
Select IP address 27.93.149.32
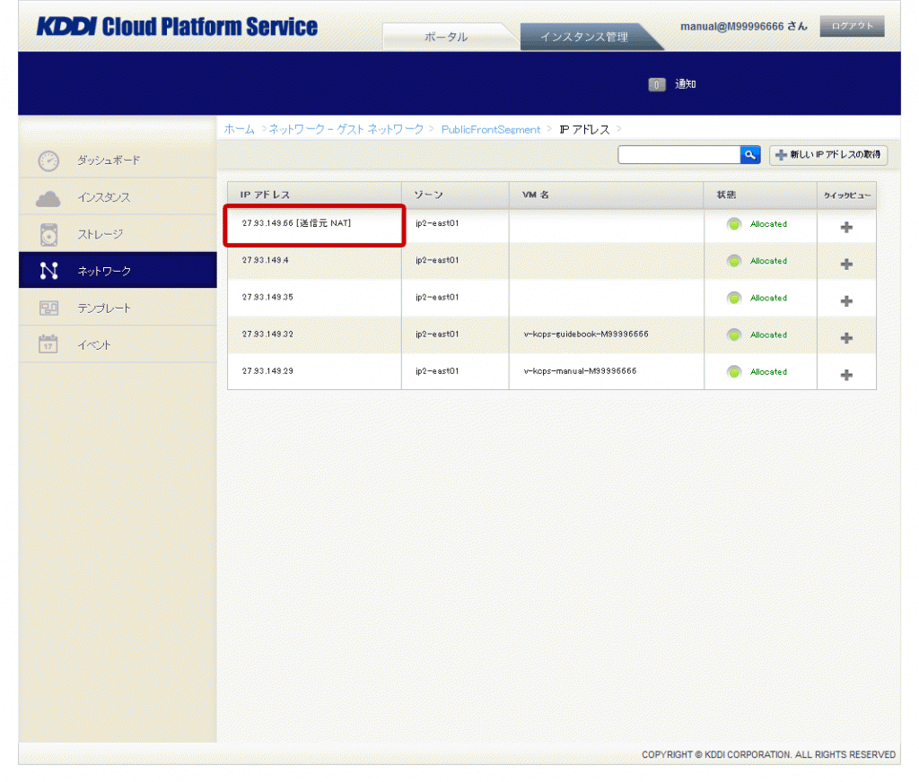tap(267, 334)
